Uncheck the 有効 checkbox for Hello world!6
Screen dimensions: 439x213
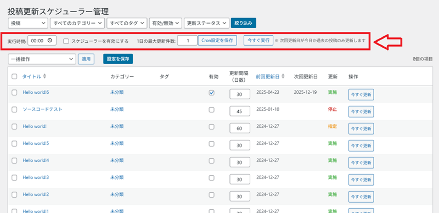(212, 93)
